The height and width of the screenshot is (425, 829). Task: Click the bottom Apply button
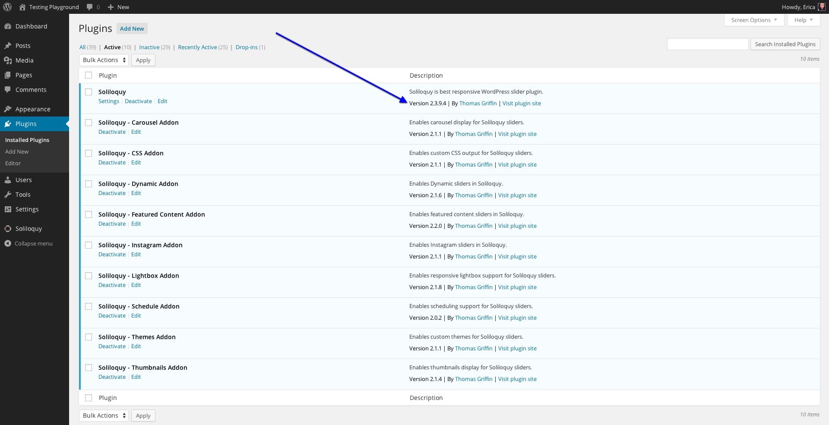pyautogui.click(x=143, y=416)
